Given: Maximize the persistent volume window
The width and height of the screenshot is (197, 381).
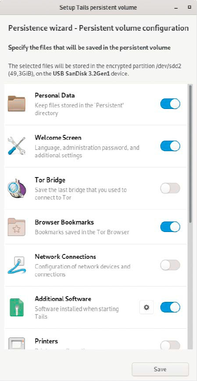Looking at the screenshot, I should coord(190,7).
